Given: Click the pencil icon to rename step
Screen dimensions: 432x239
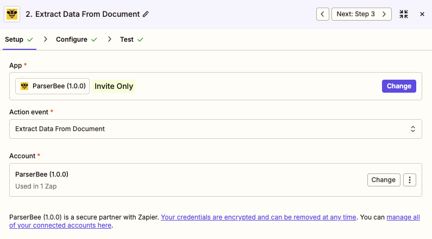Looking at the screenshot, I should pyautogui.click(x=146, y=14).
